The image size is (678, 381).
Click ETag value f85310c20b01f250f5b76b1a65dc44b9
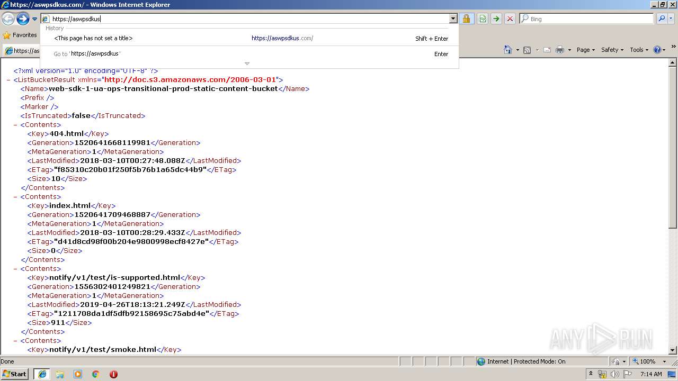[x=130, y=170]
